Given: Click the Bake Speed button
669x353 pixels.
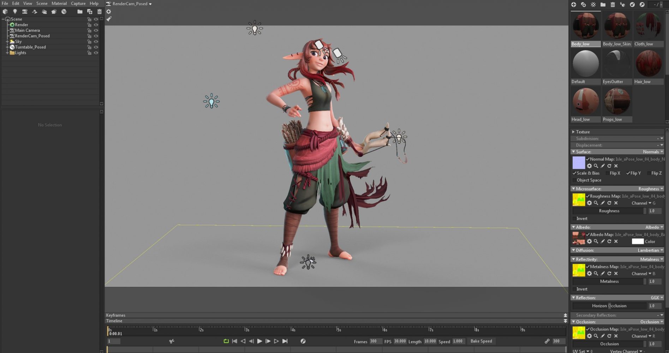Looking at the screenshot, I should click(x=481, y=341).
